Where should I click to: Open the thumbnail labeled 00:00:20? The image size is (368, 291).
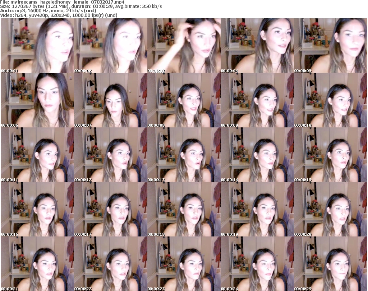pos(331,209)
